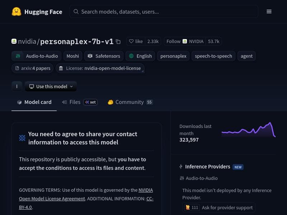Click the 111 reaction count emoji
This screenshot has width=287, height=215.
(192, 207)
